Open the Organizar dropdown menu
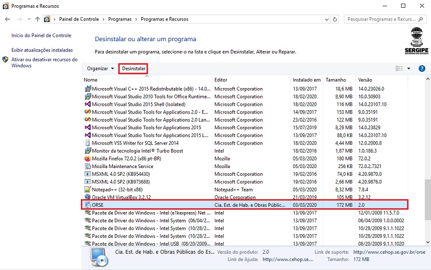431x270 pixels. [x=101, y=68]
